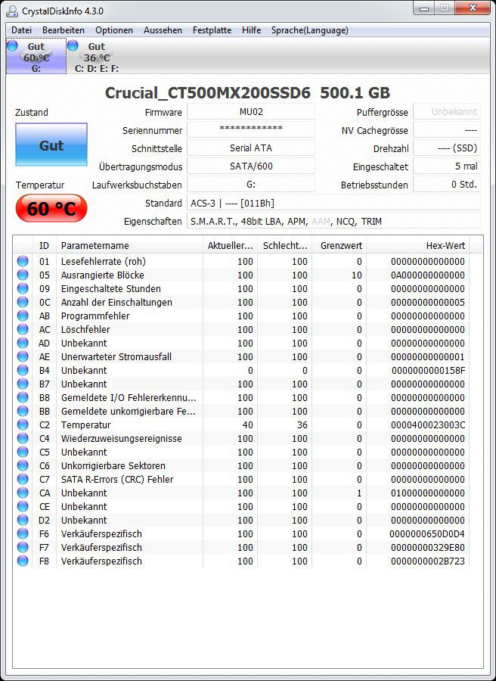Open the Bearbeiten menu
496x681 pixels.
tap(64, 30)
